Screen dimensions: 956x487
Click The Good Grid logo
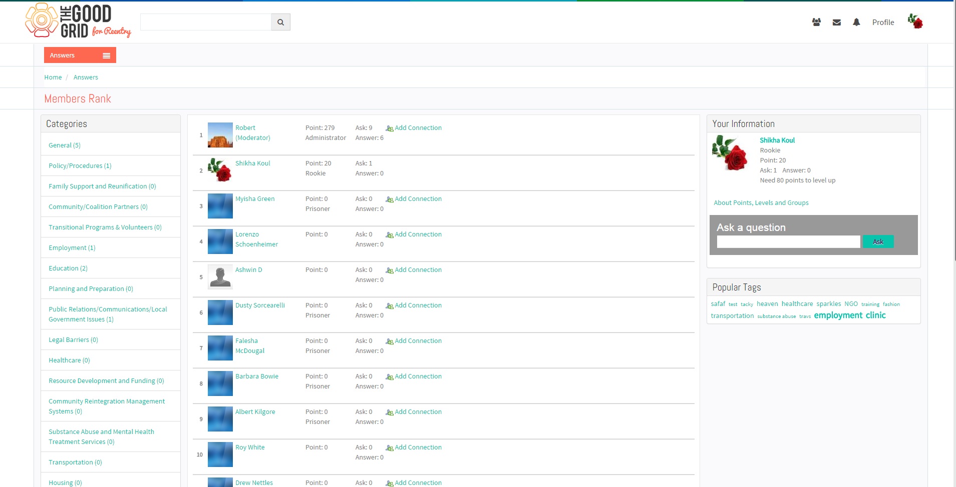pyautogui.click(x=78, y=21)
